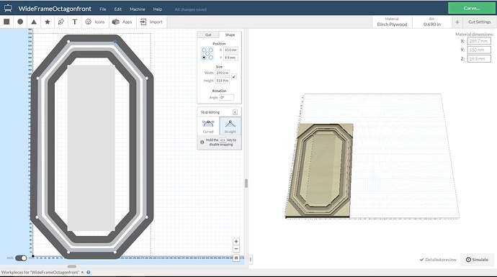Toggle inch/mm unit switch
497x277 pixels.
point(21,258)
